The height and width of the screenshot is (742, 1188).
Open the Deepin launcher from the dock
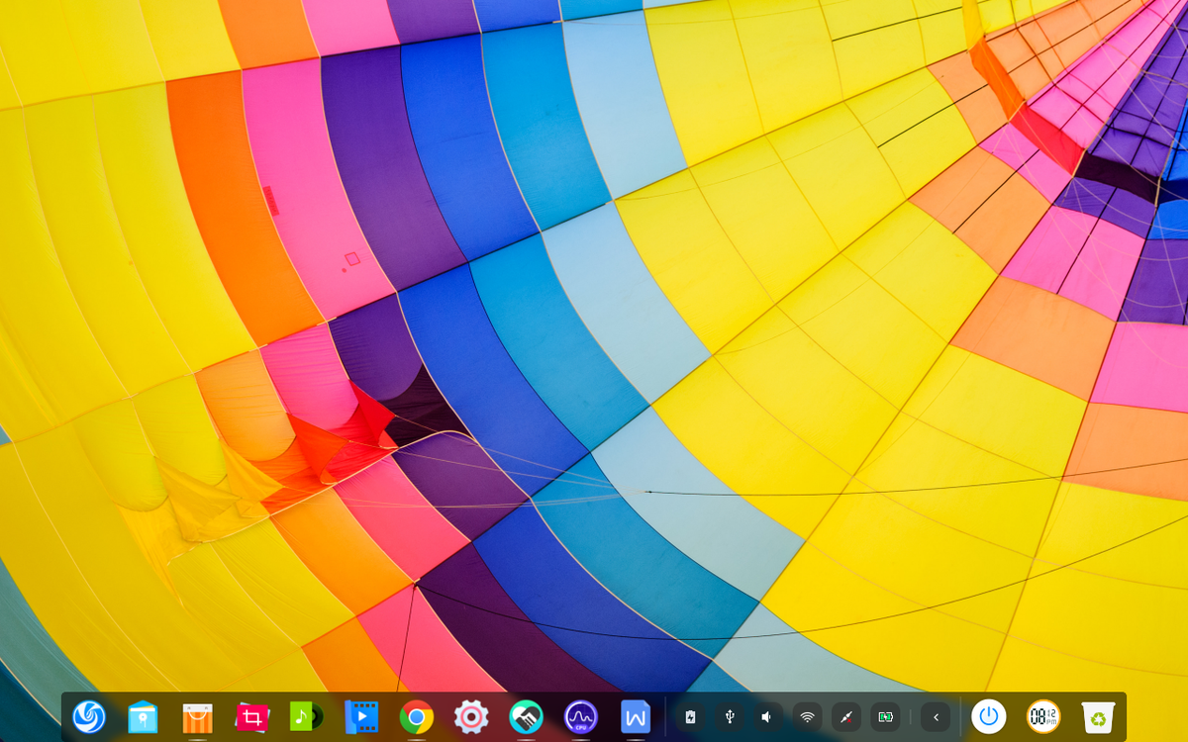(x=89, y=716)
